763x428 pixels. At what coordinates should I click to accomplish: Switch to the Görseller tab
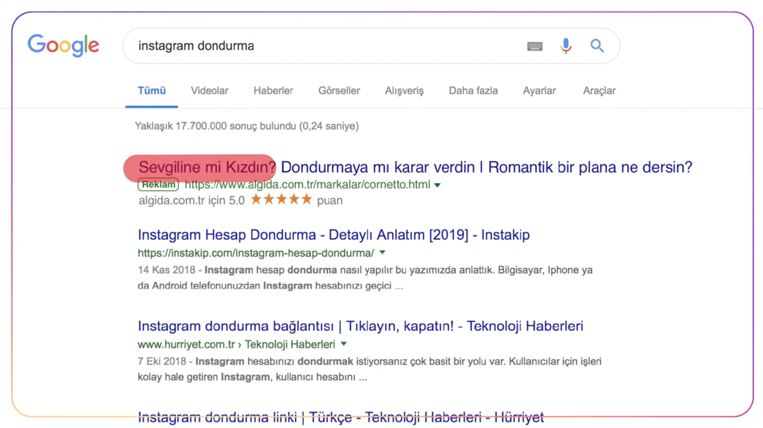click(339, 91)
